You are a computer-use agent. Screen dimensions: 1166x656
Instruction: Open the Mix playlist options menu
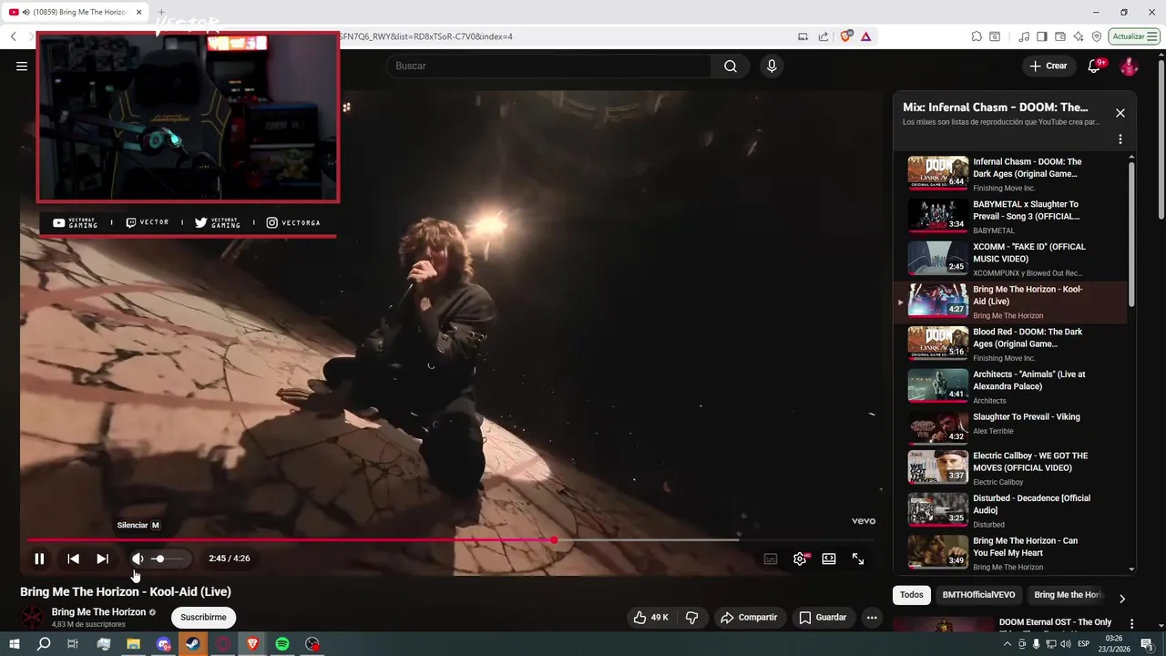pyautogui.click(x=1120, y=139)
